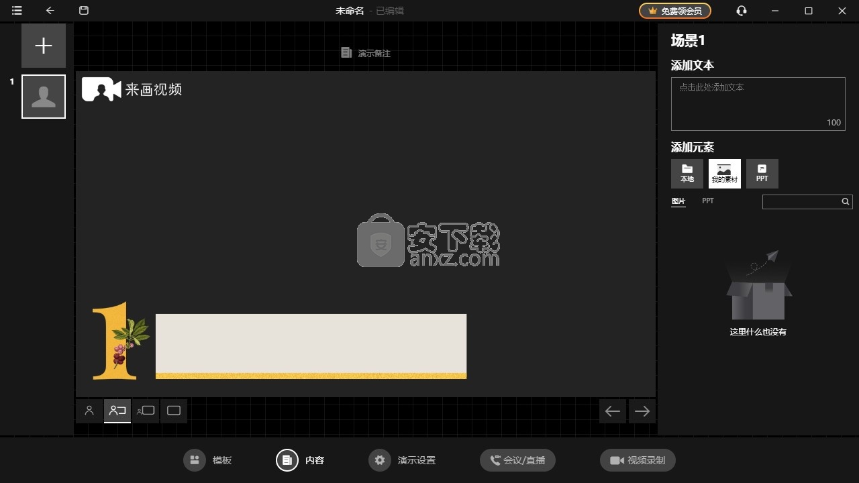
Task: Click the search magnifier icon
Action: click(846, 202)
